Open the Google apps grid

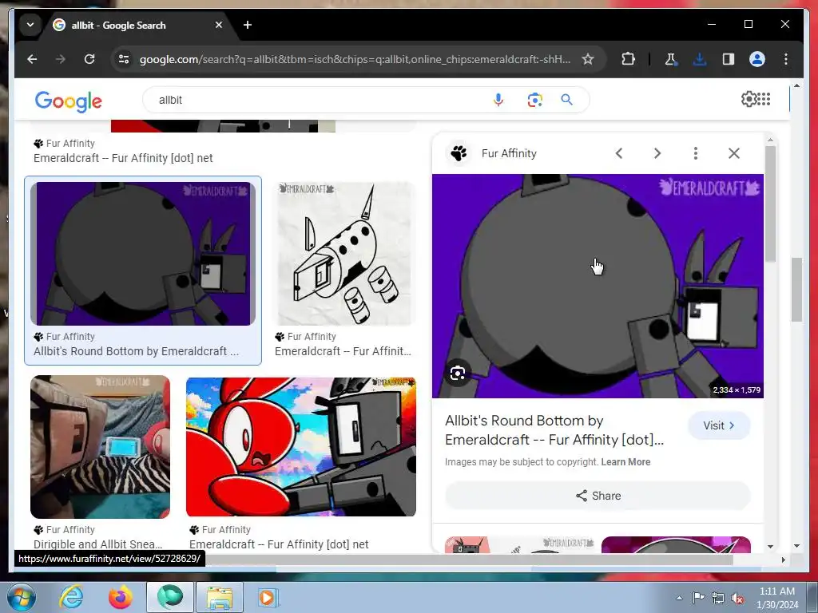pos(764,99)
